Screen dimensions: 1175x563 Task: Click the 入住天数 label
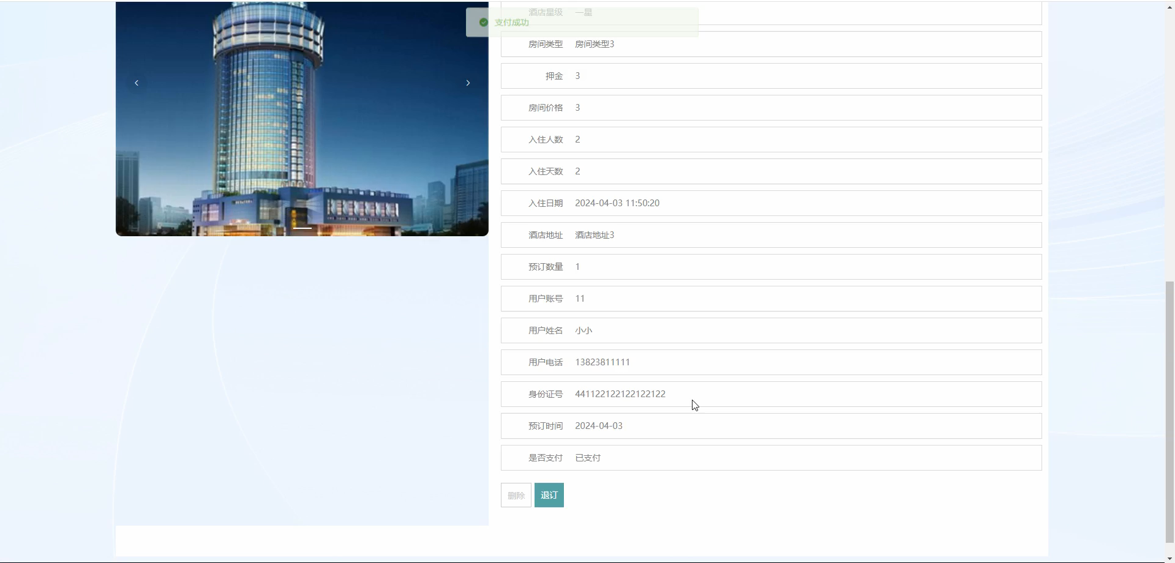click(x=546, y=171)
